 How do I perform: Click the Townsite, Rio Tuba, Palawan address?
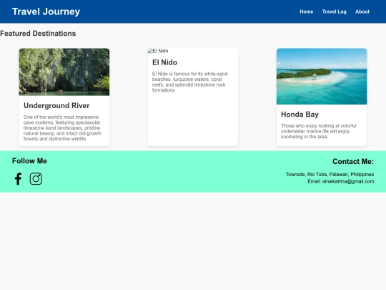tap(330, 174)
